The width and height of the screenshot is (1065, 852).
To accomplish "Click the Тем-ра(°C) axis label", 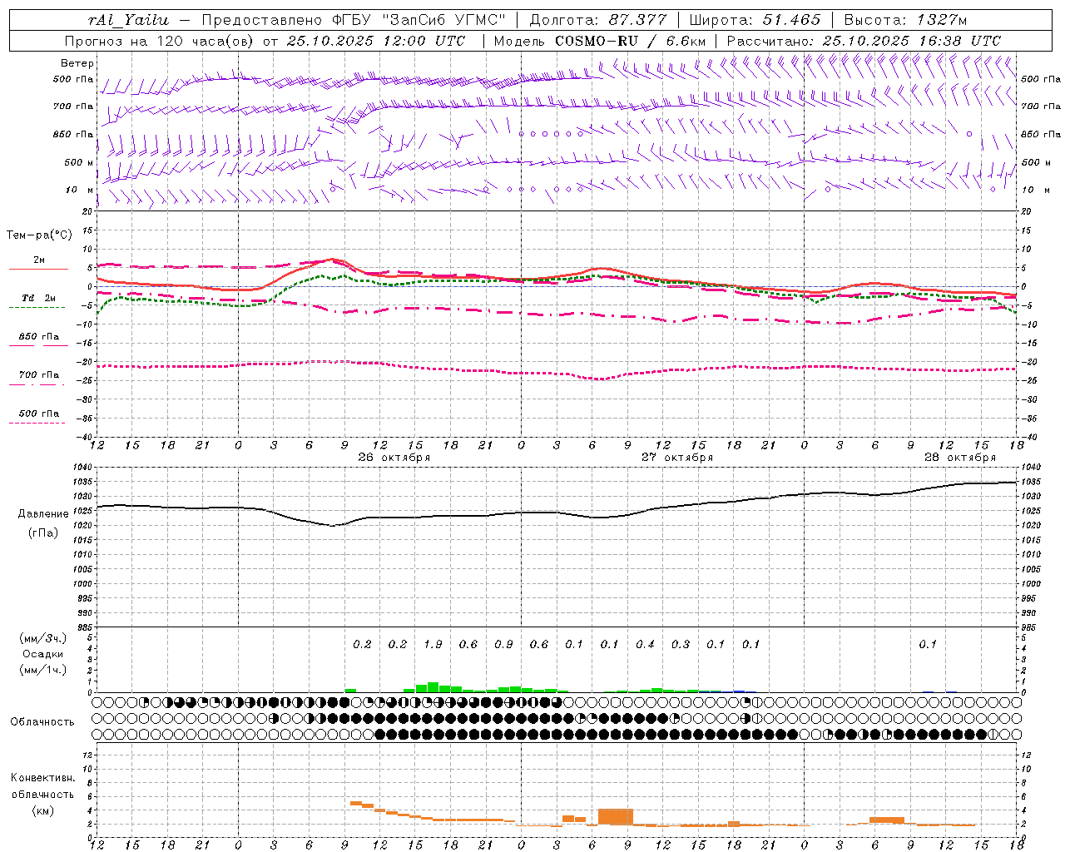I will [39, 235].
